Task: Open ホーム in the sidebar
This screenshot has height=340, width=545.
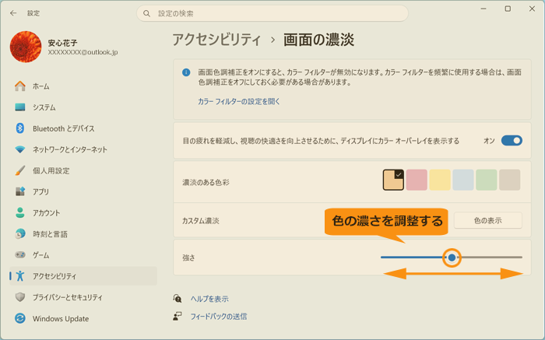Action: pos(83,86)
